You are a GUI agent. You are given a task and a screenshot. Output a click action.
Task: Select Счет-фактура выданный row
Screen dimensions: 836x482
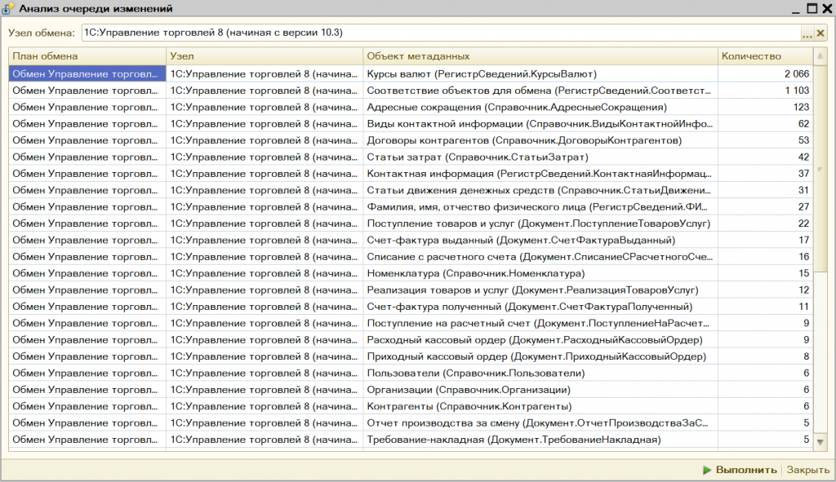click(x=411, y=241)
